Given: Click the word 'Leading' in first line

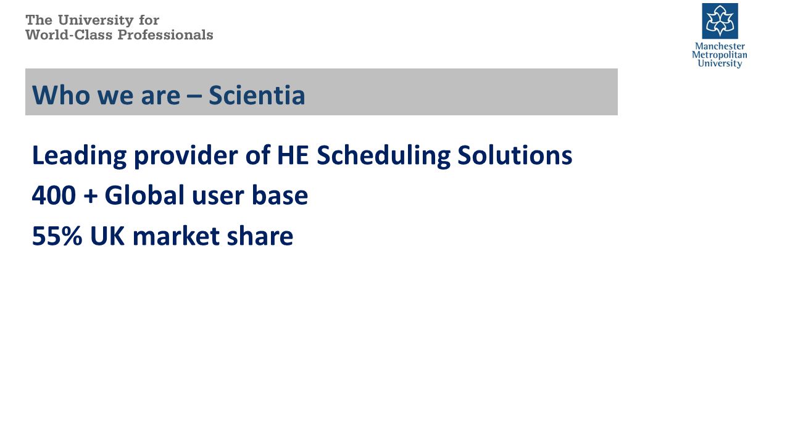Looking at the screenshot, I should [79, 155].
